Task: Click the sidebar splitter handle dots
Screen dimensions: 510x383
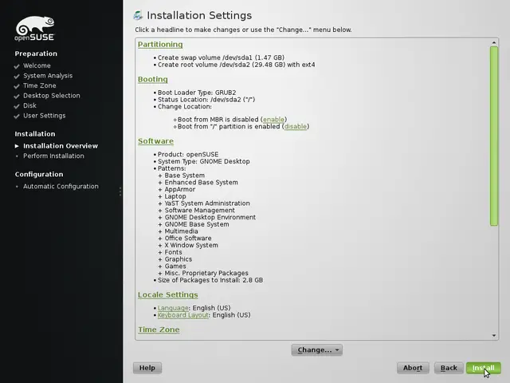Action: point(120,191)
